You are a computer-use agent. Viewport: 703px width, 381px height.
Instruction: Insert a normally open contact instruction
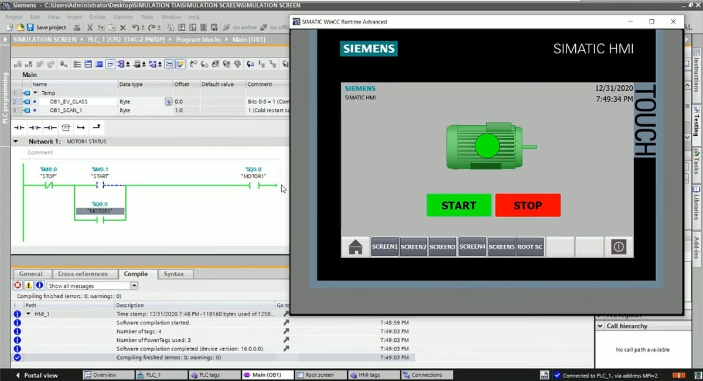click(19, 127)
